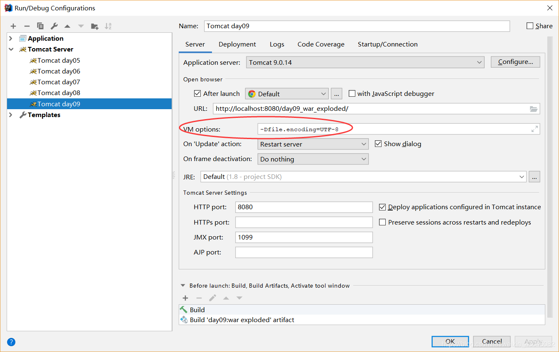
Task: Select Tomcat day09 configuration
Action: (x=89, y=104)
